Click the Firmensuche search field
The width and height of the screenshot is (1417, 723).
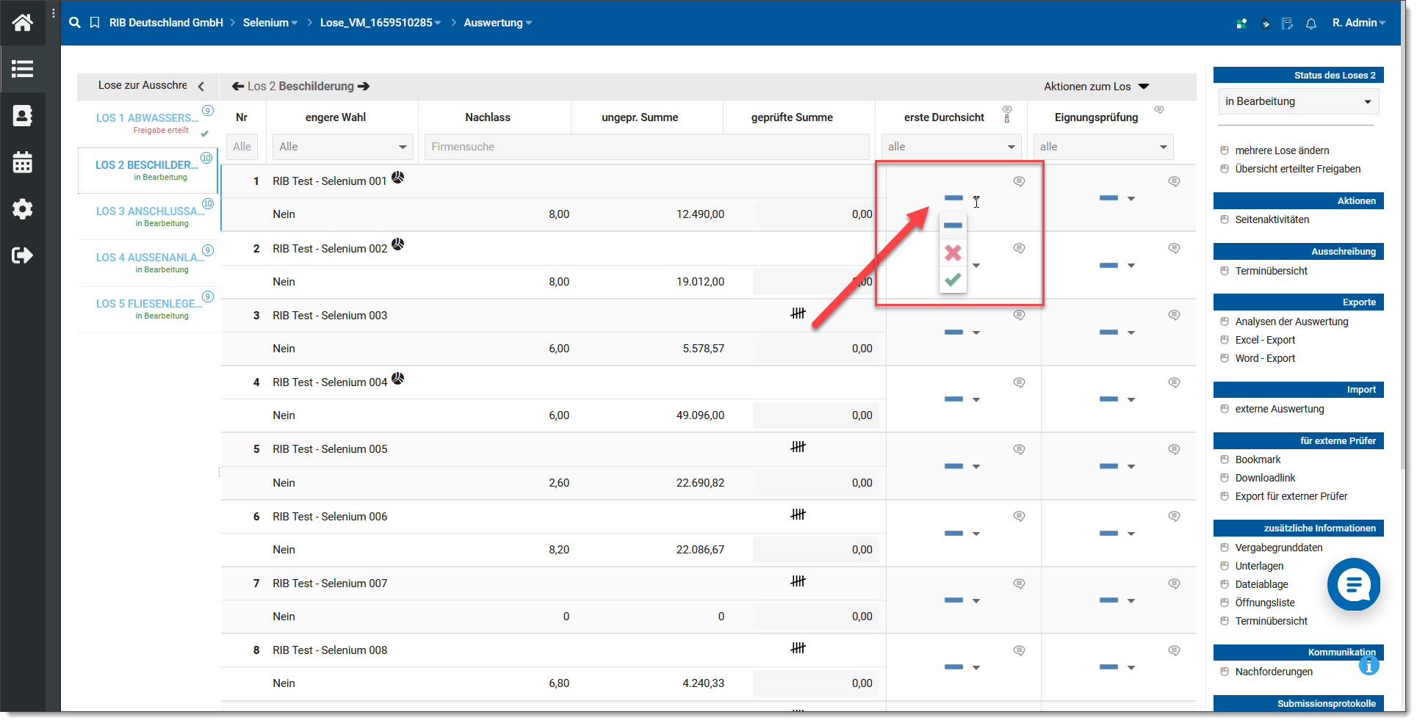click(x=646, y=147)
